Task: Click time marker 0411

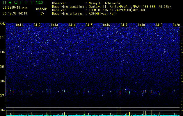Action: click(19, 25)
